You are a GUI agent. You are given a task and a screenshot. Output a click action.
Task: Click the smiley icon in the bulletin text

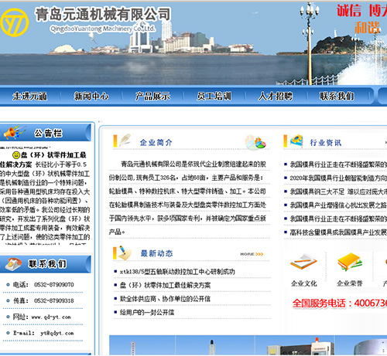[16, 155]
